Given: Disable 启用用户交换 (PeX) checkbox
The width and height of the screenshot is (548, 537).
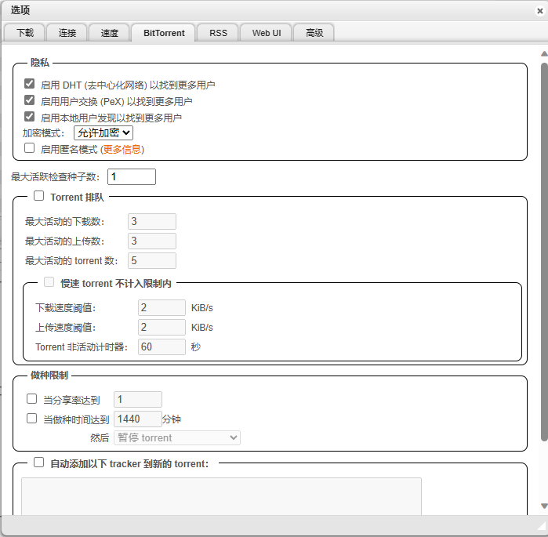Looking at the screenshot, I should (x=30, y=100).
